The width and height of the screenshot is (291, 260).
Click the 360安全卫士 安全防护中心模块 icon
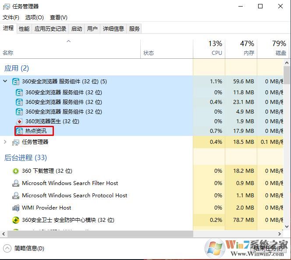pos(16,220)
